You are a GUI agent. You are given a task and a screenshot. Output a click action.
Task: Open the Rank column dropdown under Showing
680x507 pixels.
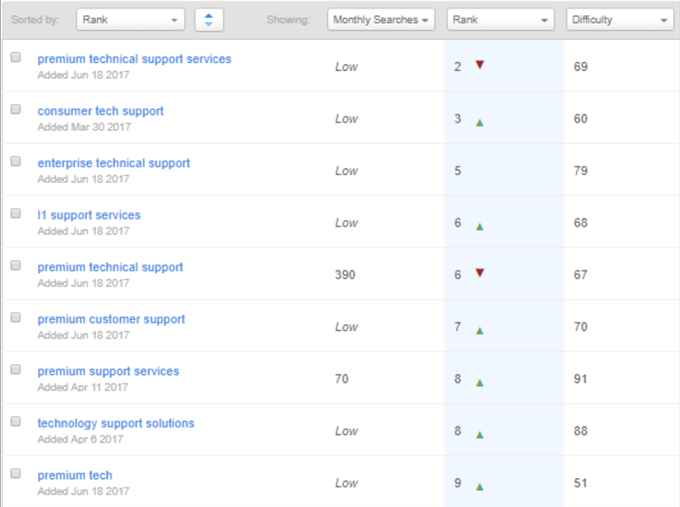coord(500,20)
